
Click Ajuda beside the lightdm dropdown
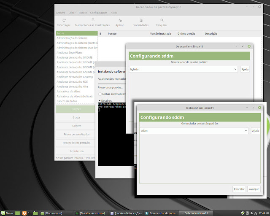pyautogui.click(x=245, y=69)
